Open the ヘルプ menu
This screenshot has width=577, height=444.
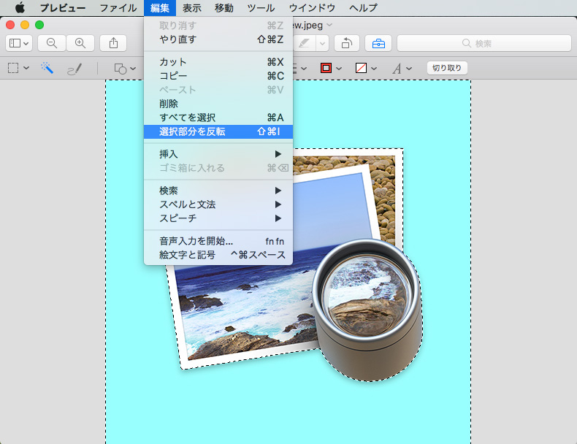point(363,8)
